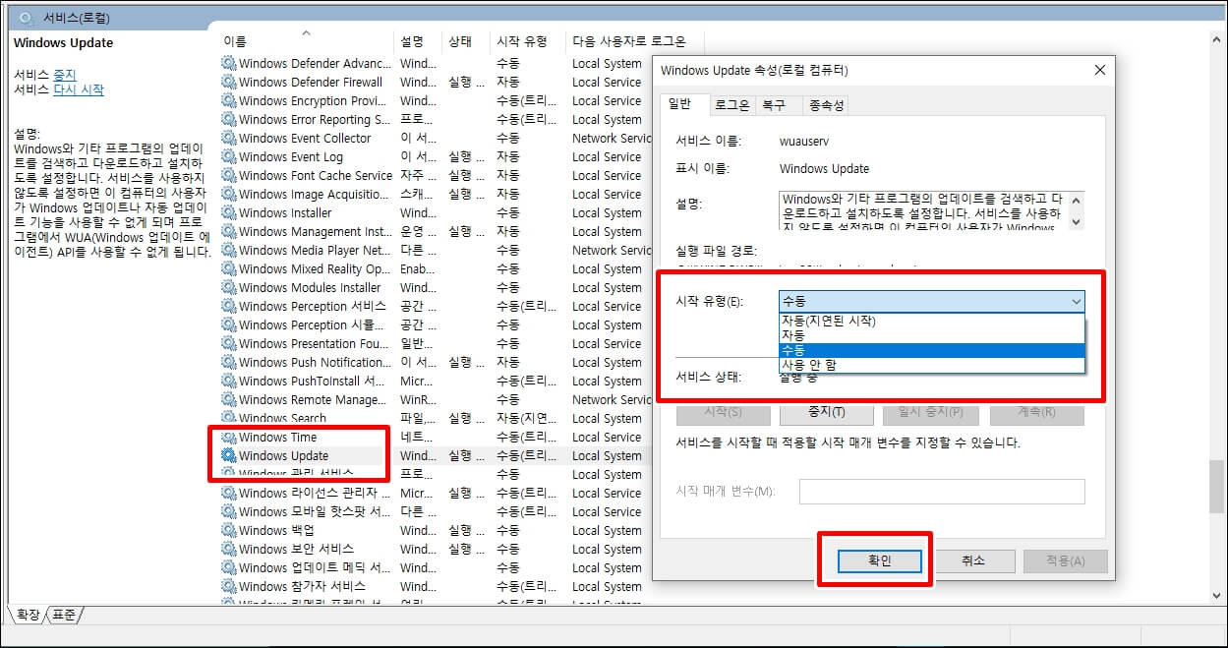Switch to 확장 view tab
Viewport: 1228px width, 648px height.
(x=28, y=615)
